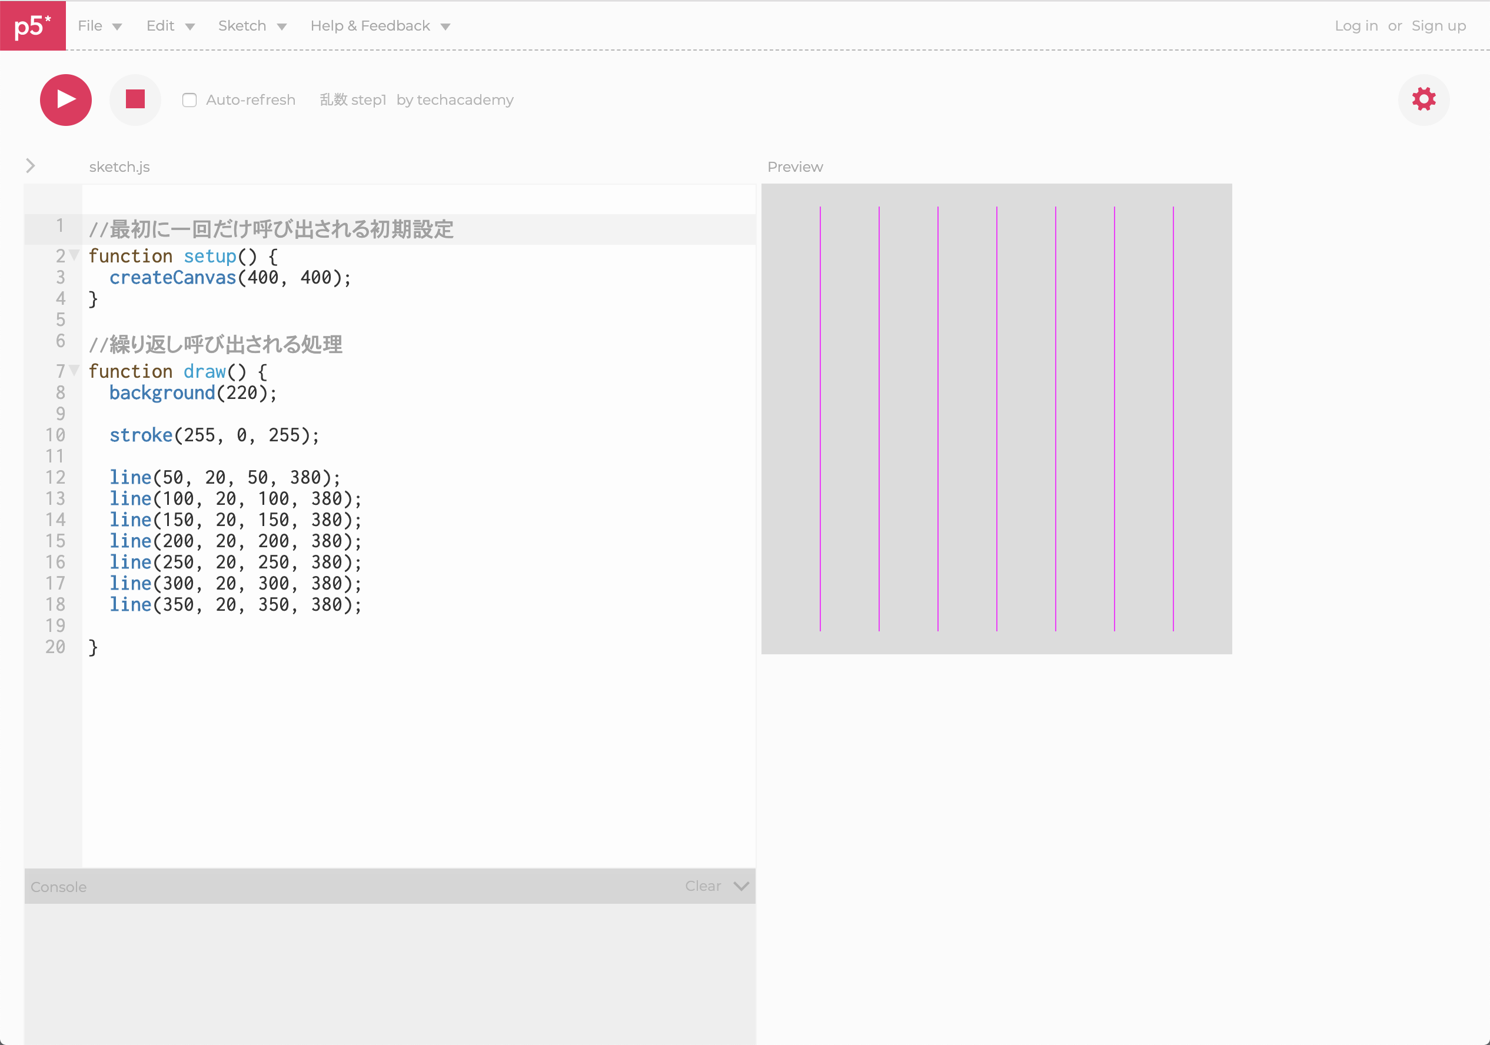Expand the file sidebar with chevron arrow

pyautogui.click(x=31, y=166)
